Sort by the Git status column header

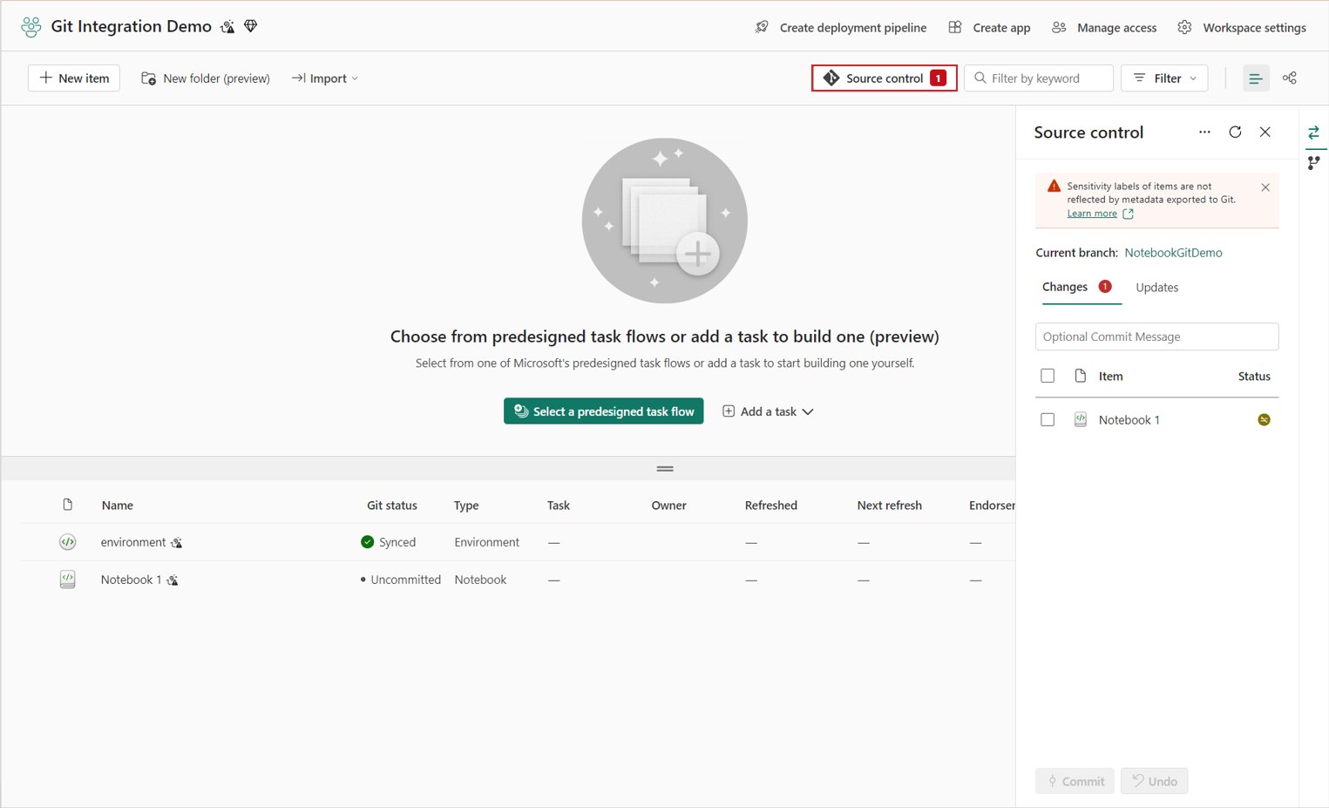(392, 506)
